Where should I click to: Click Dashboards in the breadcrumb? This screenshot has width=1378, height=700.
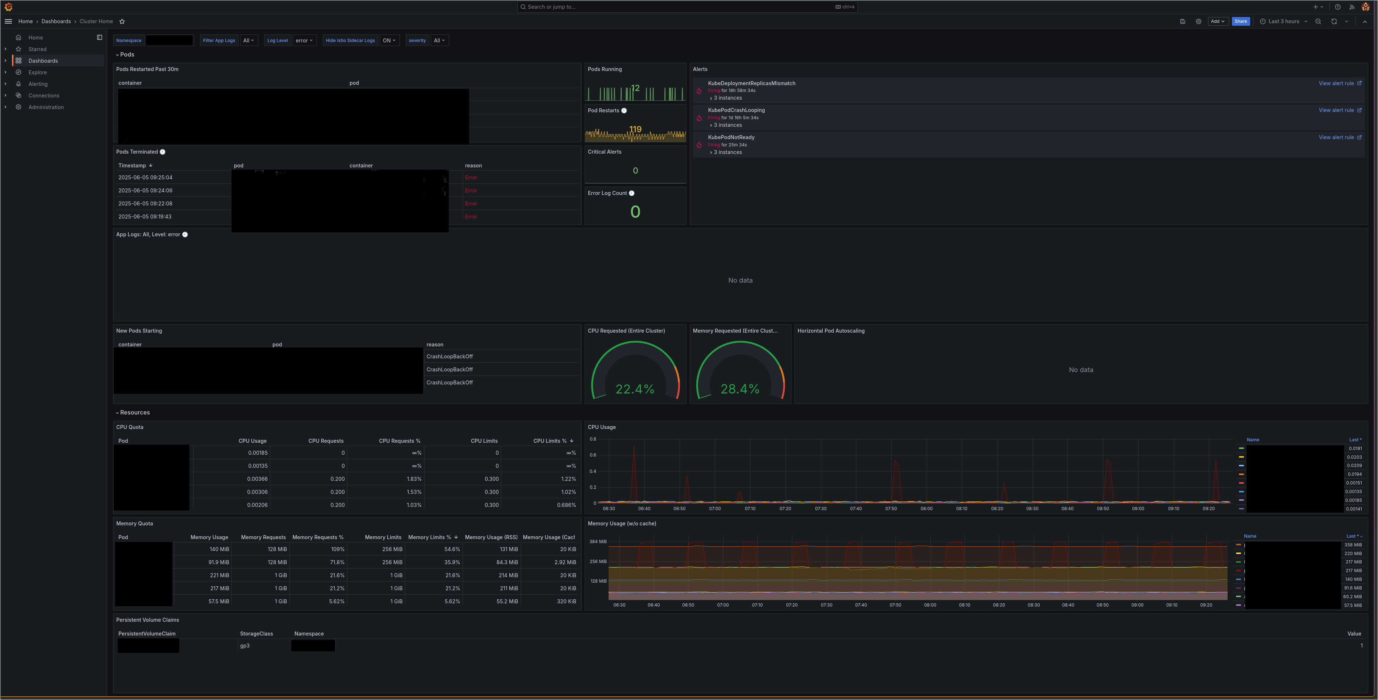coord(56,21)
